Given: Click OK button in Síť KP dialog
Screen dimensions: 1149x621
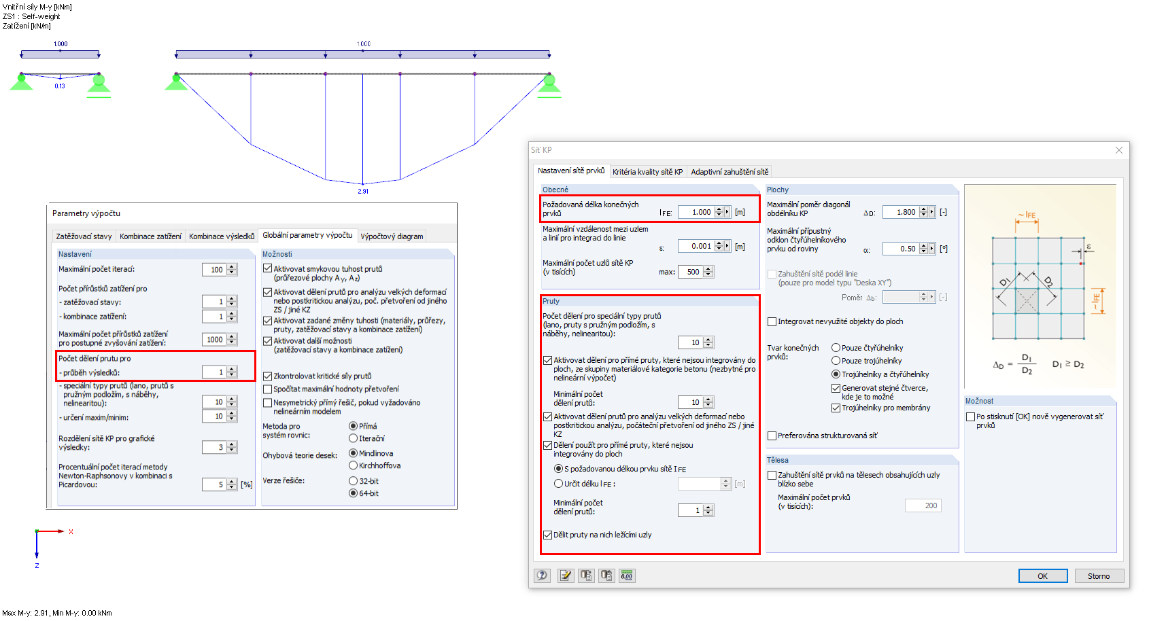Looking at the screenshot, I should point(1042,576).
